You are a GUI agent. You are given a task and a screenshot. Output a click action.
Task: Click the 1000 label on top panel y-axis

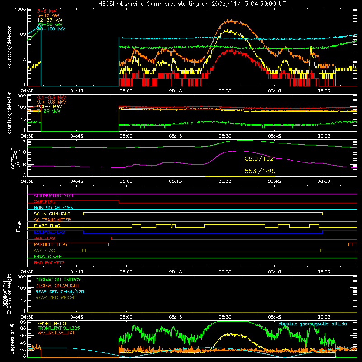click(x=20, y=10)
